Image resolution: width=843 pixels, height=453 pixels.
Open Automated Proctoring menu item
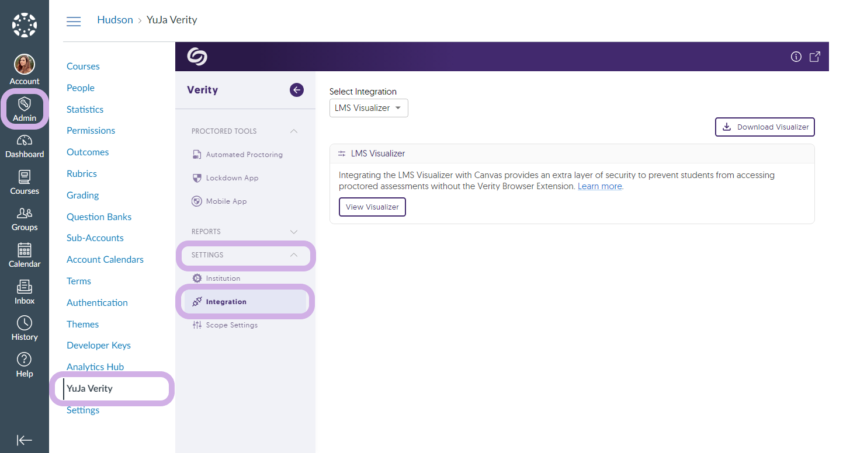244,155
